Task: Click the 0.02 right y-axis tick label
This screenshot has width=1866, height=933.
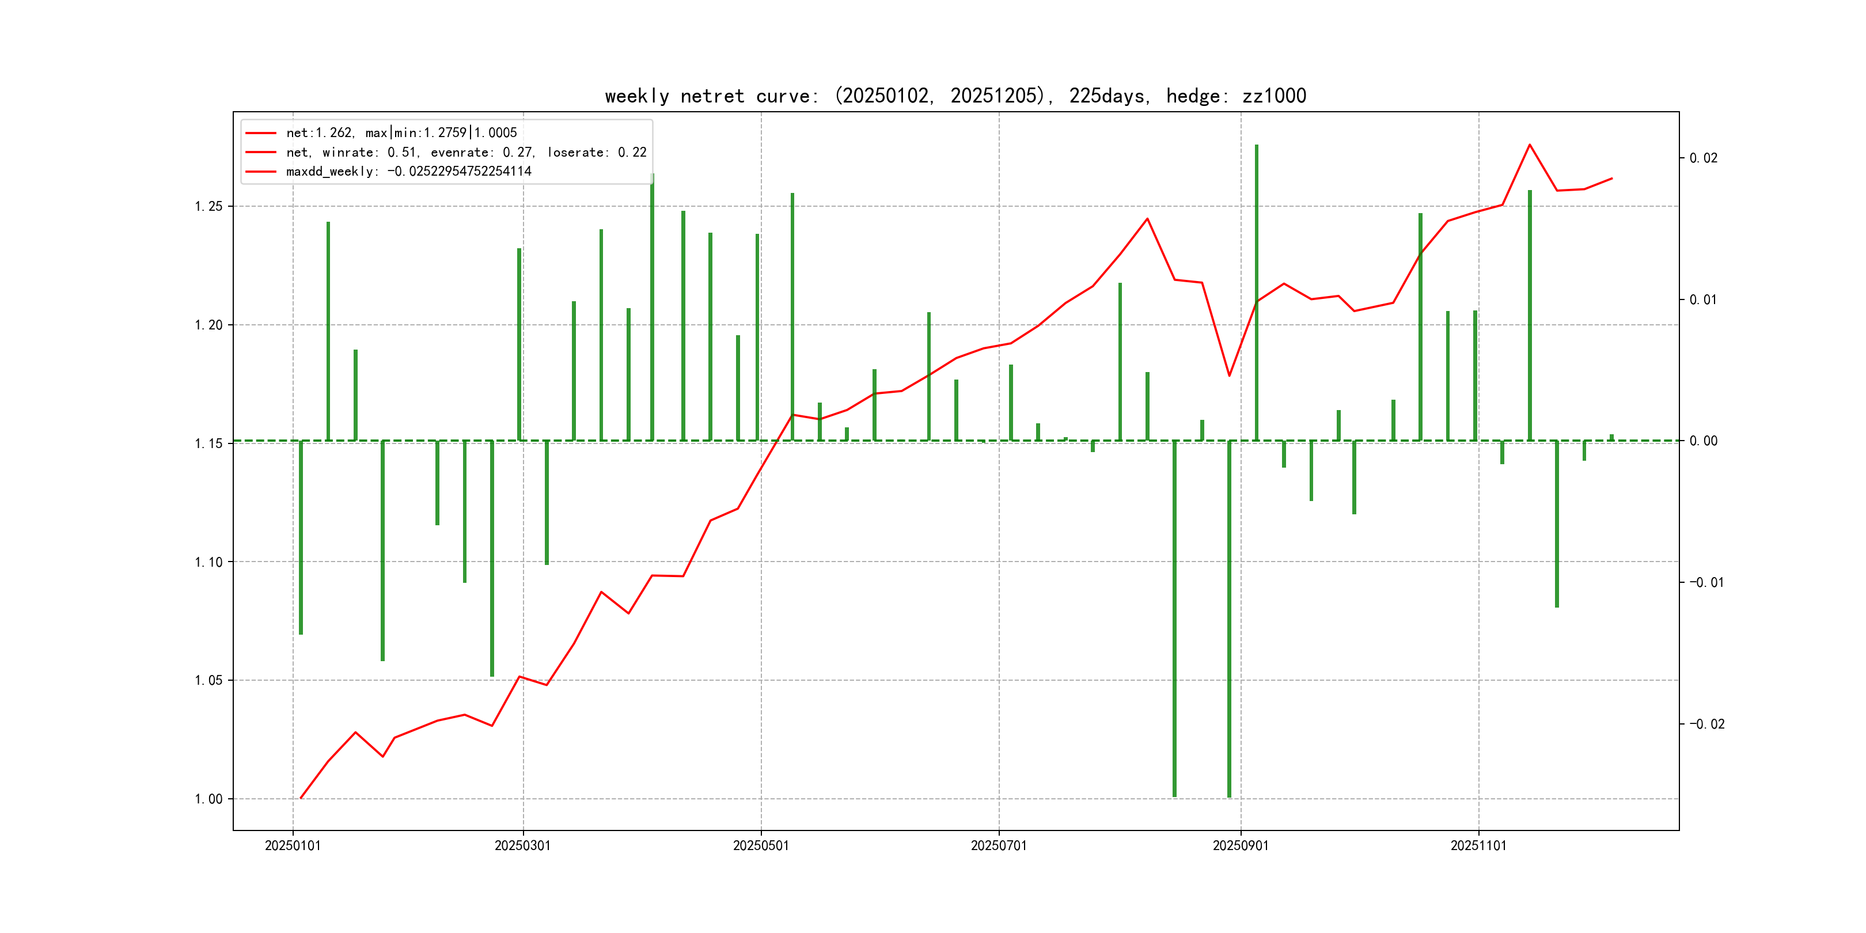Action: click(1703, 158)
